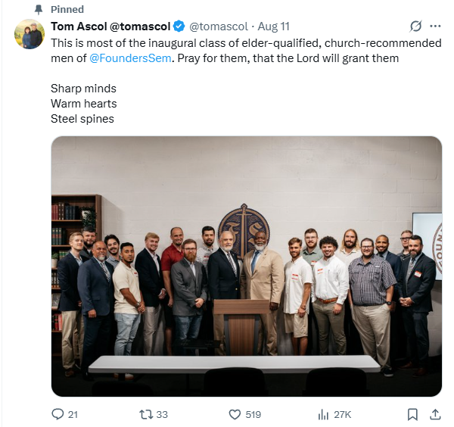Reply using the speech bubble icon
The height and width of the screenshot is (427, 454).
[58, 414]
